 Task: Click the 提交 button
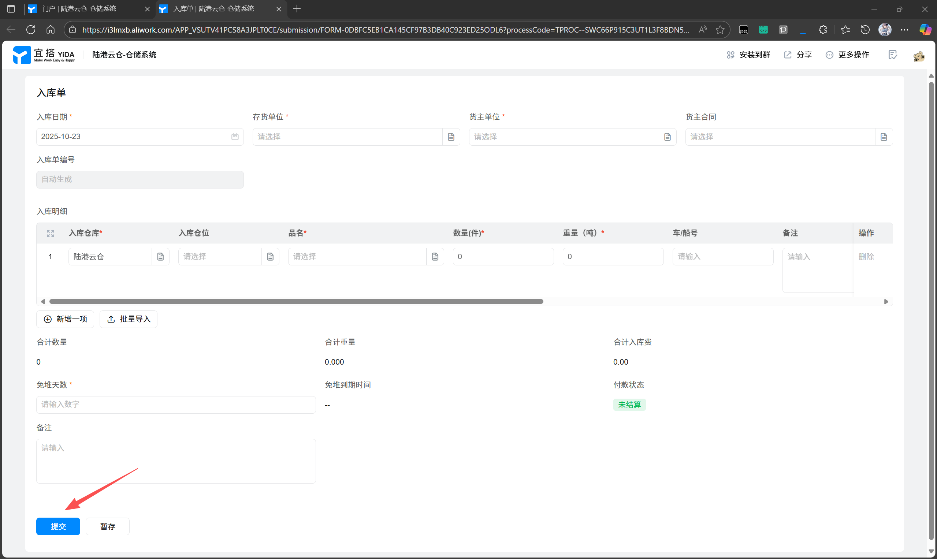[58, 526]
